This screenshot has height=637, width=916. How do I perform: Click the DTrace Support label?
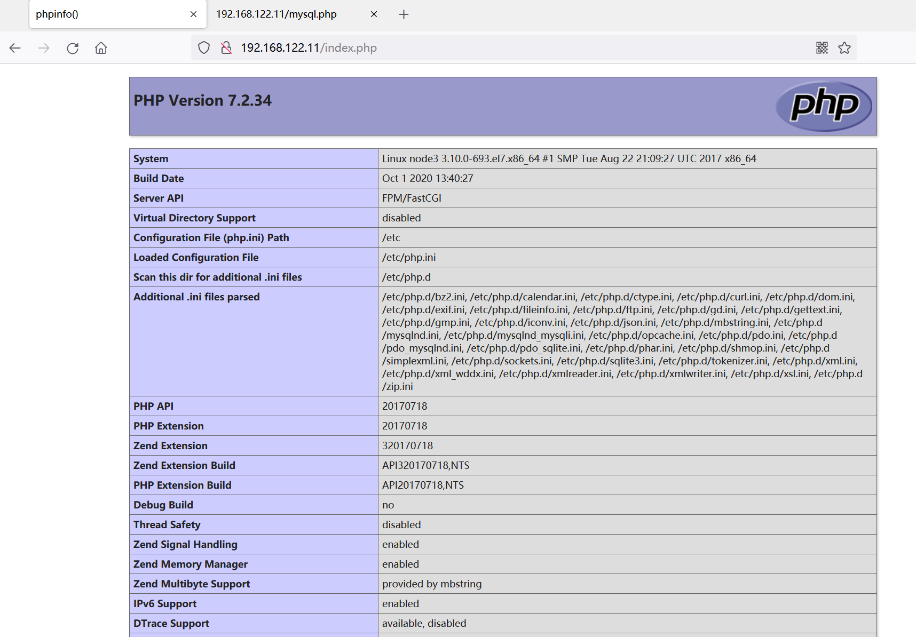[171, 623]
